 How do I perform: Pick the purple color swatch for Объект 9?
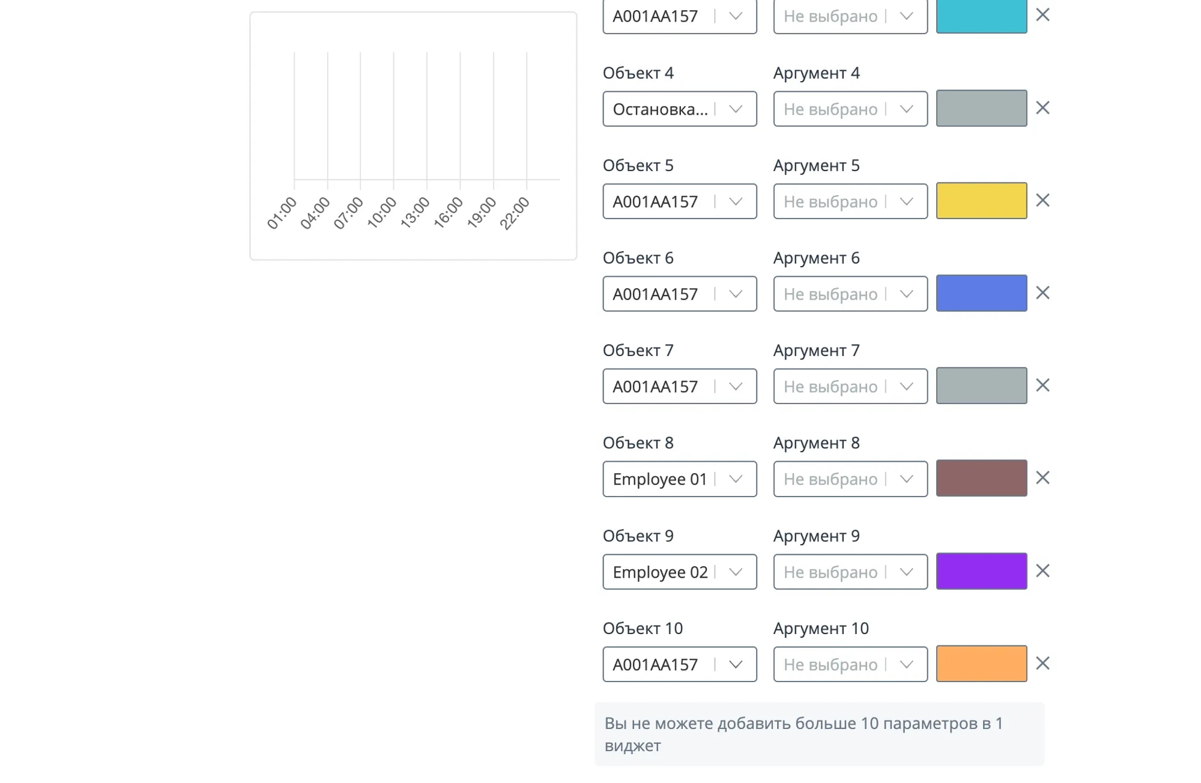click(x=981, y=571)
